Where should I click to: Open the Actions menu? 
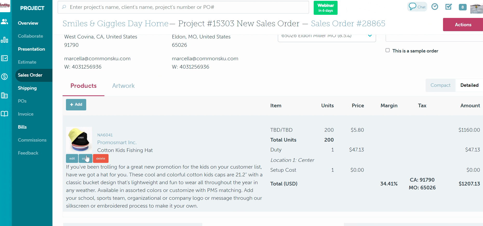[463, 24]
